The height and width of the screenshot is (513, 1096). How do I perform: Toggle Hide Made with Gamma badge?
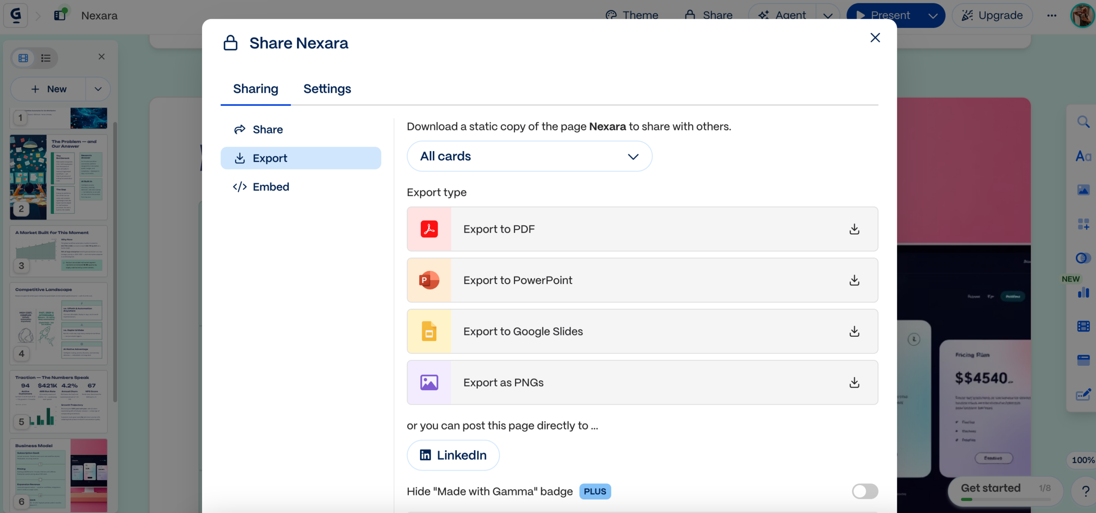click(x=864, y=491)
